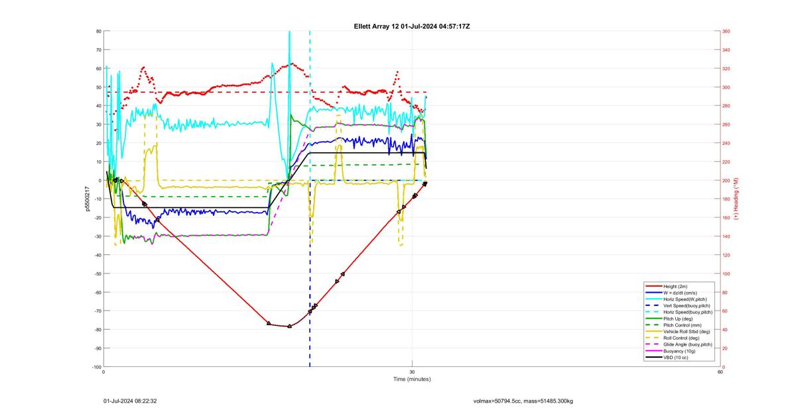Click the x-axis tick label "30"
The width and height of the screenshot is (796, 412).
412,372
